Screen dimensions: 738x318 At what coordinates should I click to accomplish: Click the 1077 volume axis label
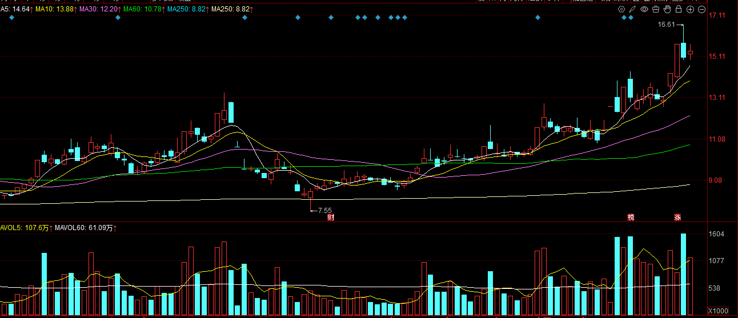click(x=716, y=261)
